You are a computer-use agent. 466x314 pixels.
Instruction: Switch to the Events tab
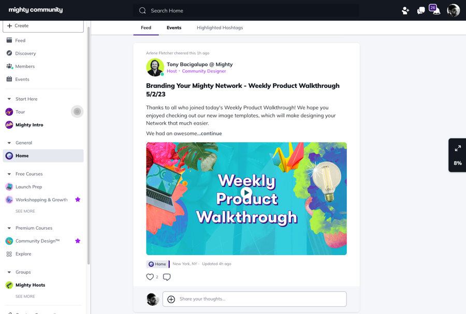point(174,27)
